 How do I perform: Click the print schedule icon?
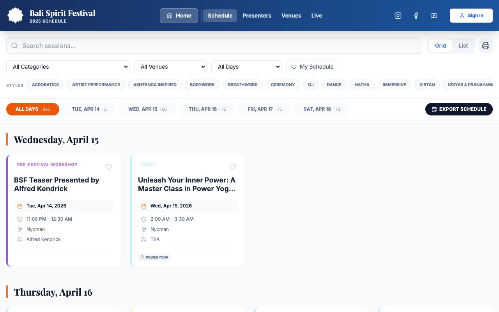[x=485, y=46]
